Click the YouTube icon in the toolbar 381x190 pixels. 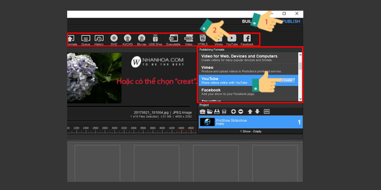click(232, 38)
